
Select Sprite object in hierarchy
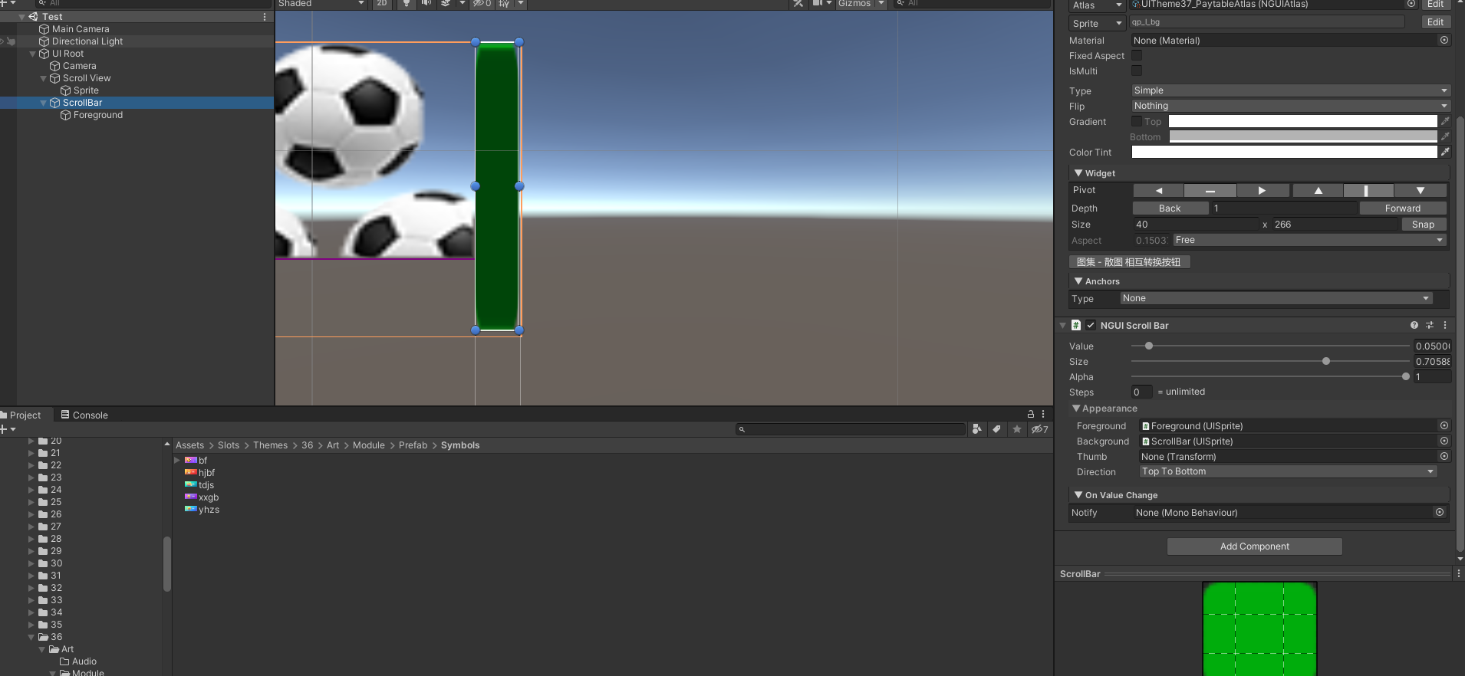tap(86, 90)
